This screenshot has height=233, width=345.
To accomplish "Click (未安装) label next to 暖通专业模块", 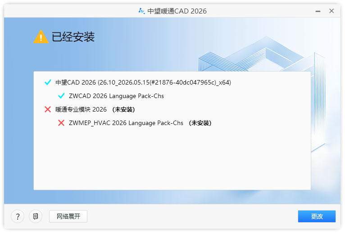I will click(x=123, y=109).
